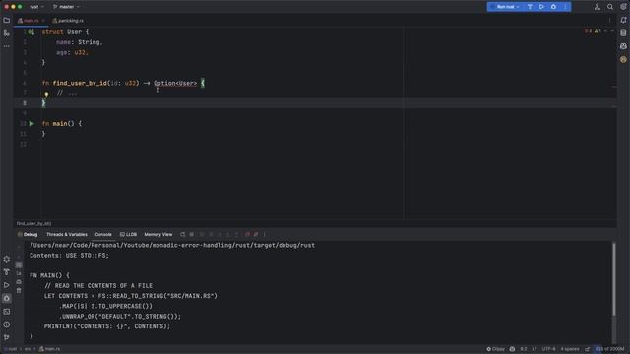The height and width of the screenshot is (354, 630).
Task: Open the Run tool window in left sidebar
Action: pyautogui.click(x=7, y=285)
